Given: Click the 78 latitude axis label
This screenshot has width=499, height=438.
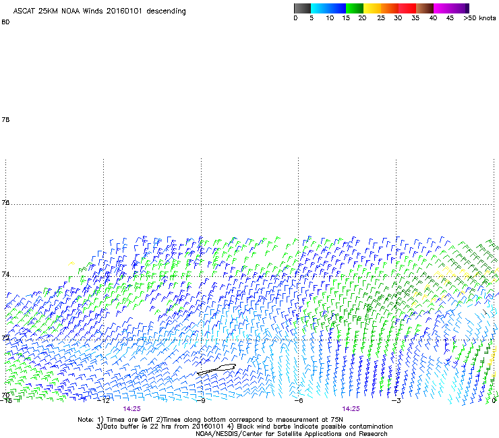Looking at the screenshot, I should click(x=5, y=119).
